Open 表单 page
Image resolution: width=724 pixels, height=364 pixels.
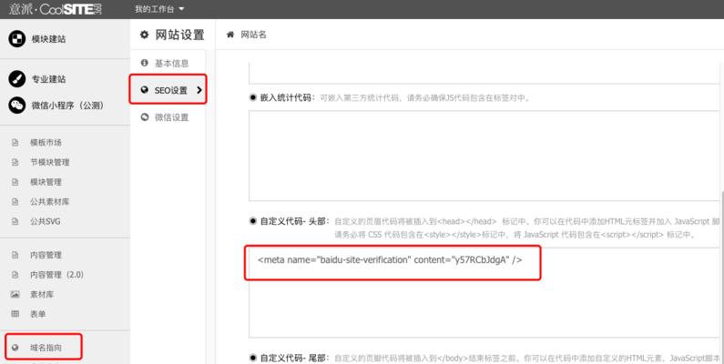pos(38,314)
